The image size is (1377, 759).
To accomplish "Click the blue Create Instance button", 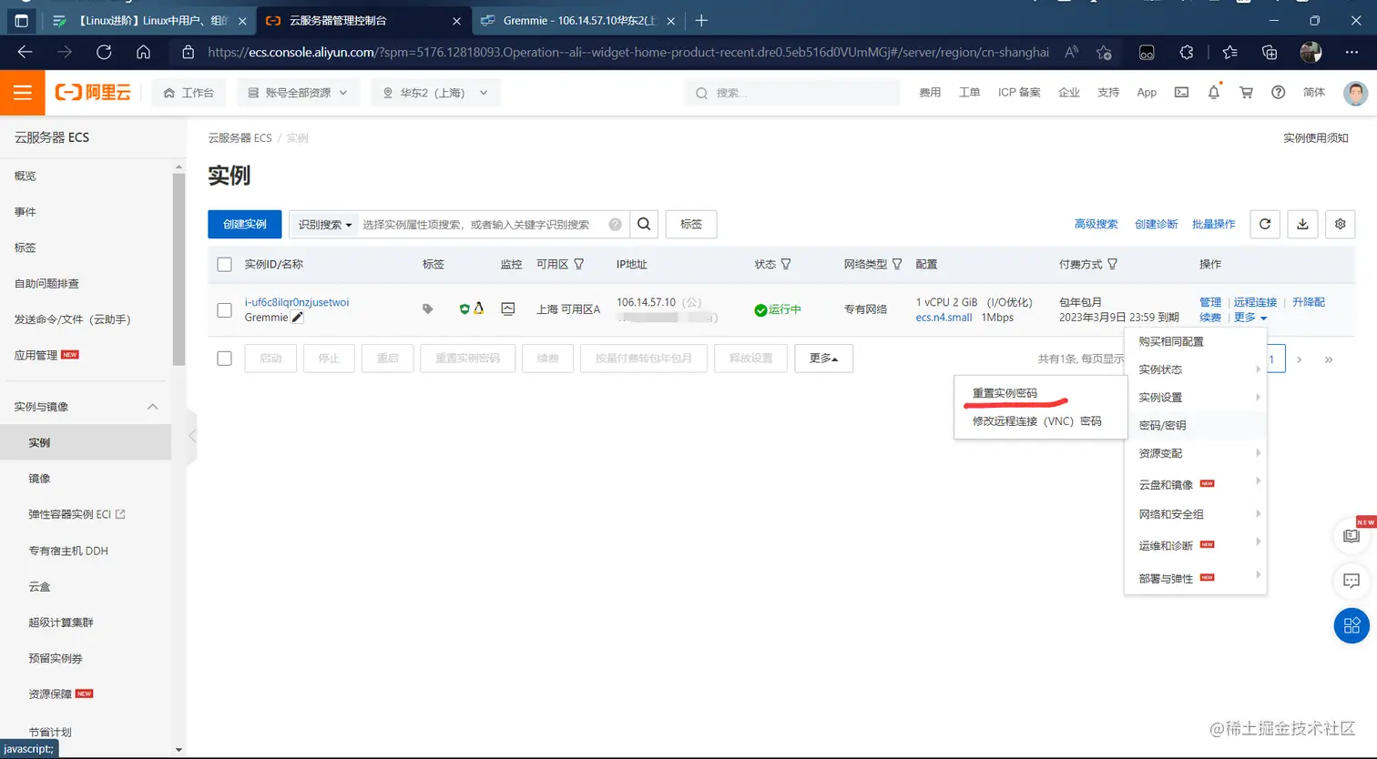I will [x=245, y=224].
